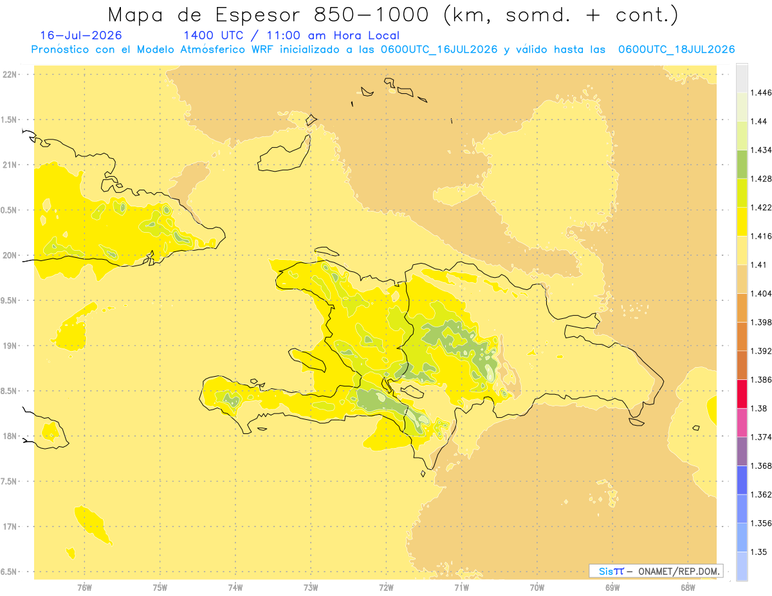Click the "21N" latitude label

tap(10, 165)
